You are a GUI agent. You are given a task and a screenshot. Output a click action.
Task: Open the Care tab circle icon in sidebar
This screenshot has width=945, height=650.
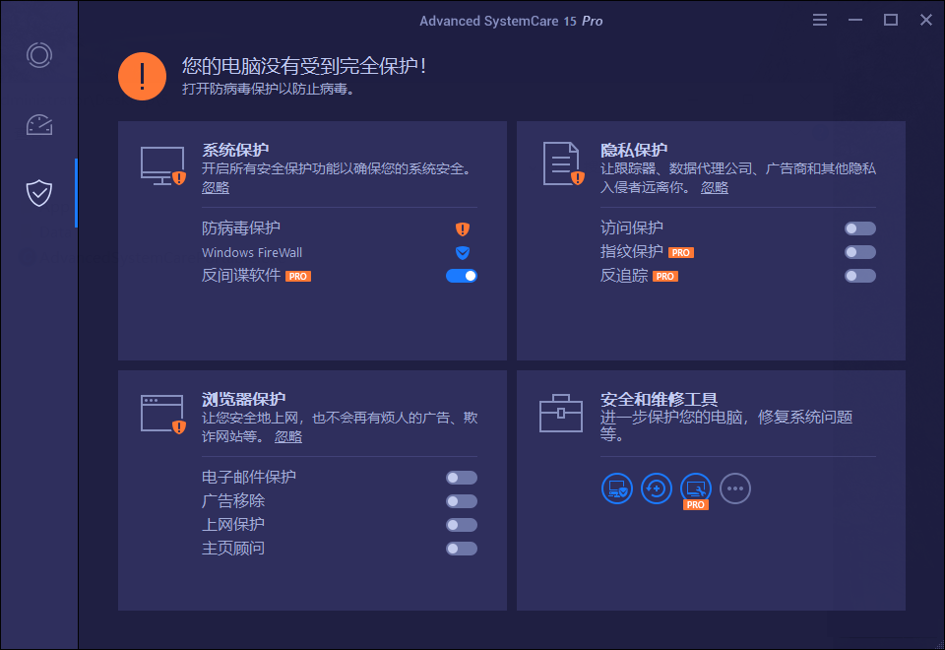tap(39, 55)
